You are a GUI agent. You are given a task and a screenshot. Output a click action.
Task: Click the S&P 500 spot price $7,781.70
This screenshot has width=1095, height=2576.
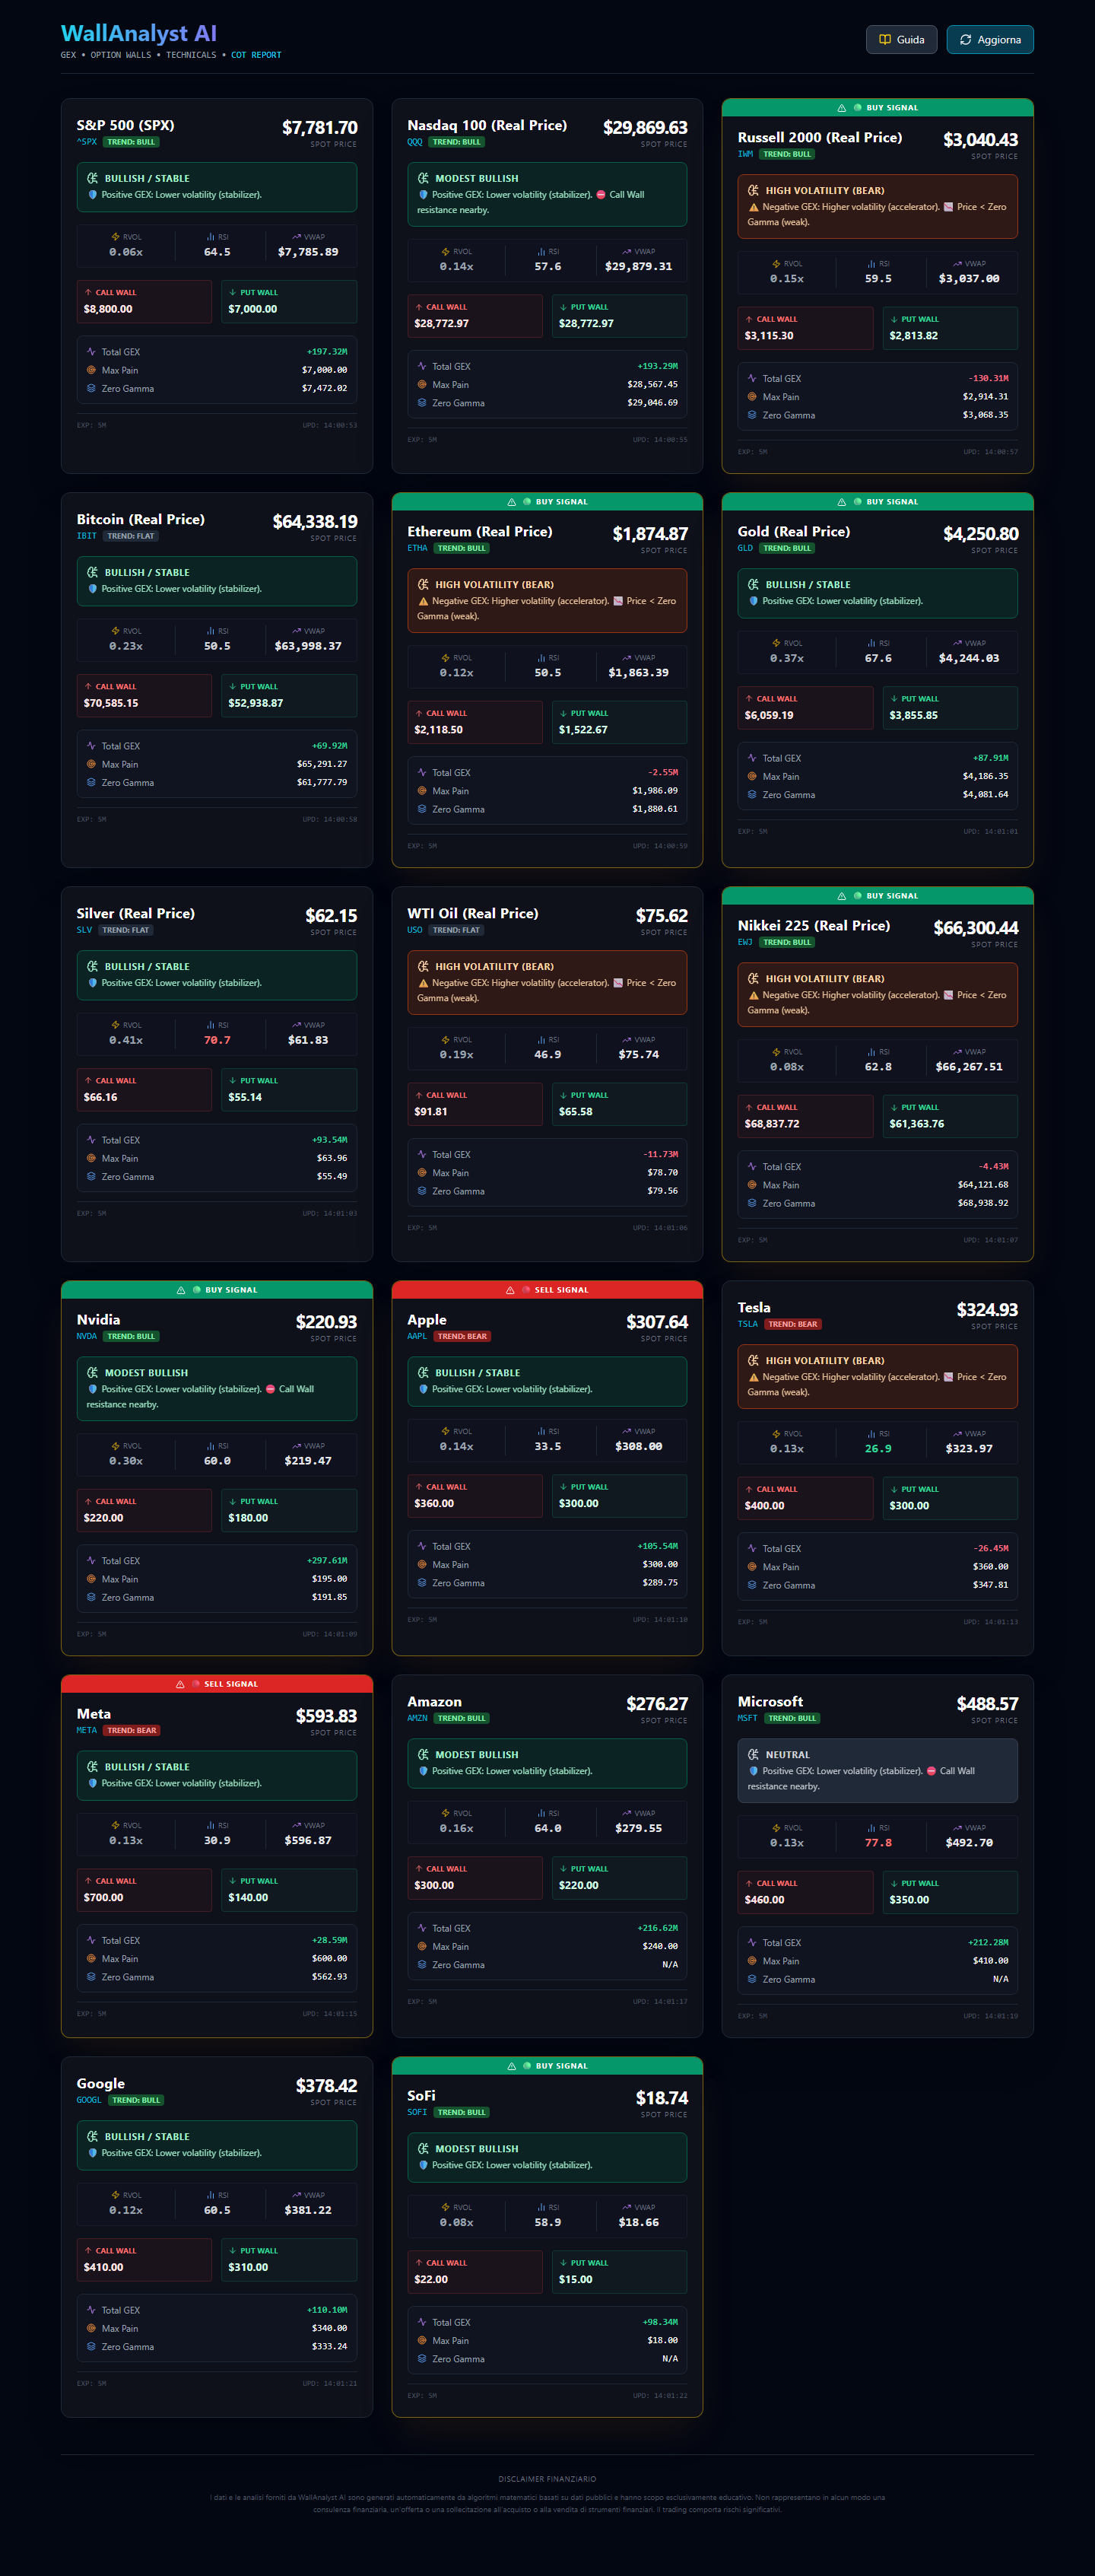(x=319, y=128)
